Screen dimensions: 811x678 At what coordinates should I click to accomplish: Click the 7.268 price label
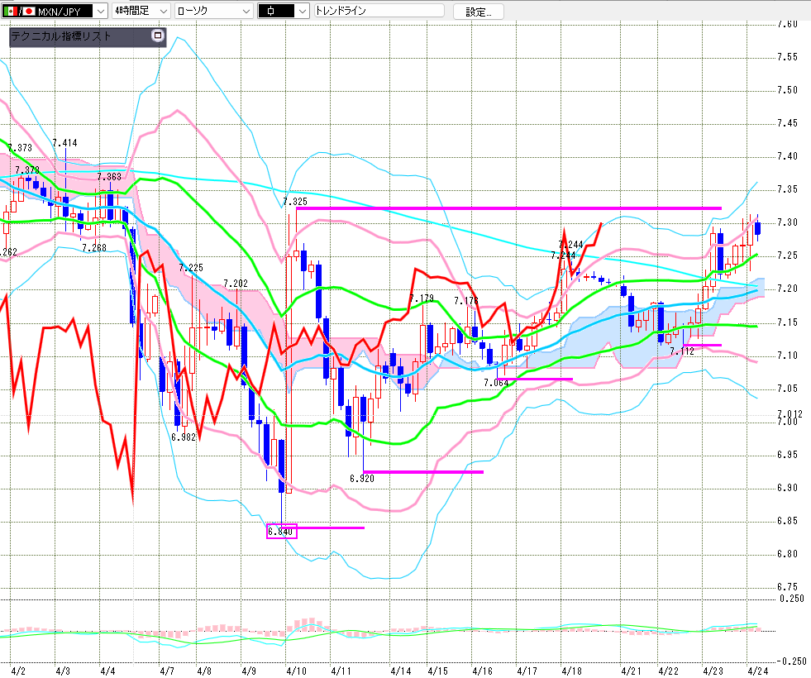click(94, 248)
